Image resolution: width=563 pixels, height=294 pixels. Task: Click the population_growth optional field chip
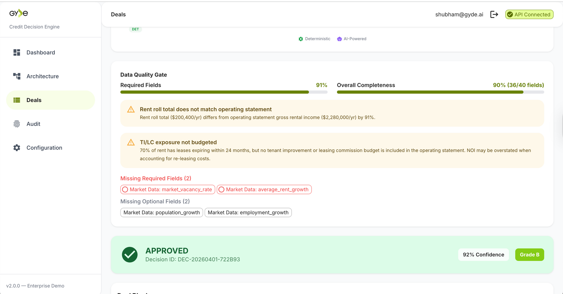tap(162, 213)
